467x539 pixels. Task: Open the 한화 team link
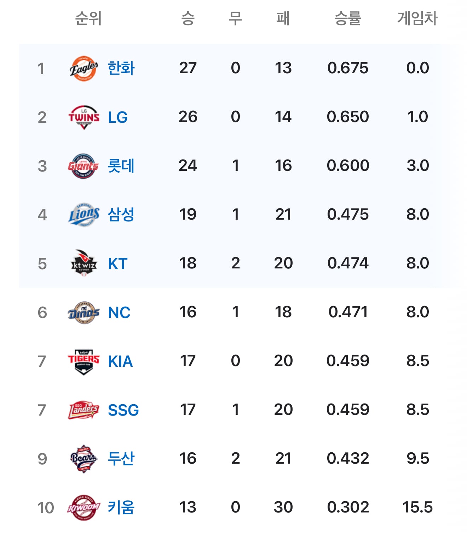121,68
